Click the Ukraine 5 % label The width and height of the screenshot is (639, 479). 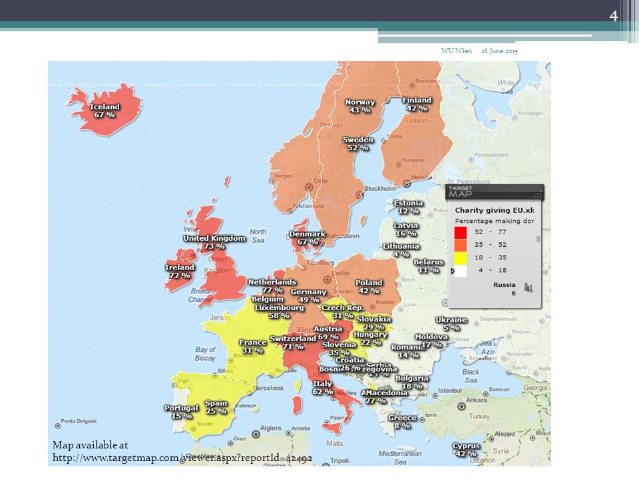pos(451,324)
